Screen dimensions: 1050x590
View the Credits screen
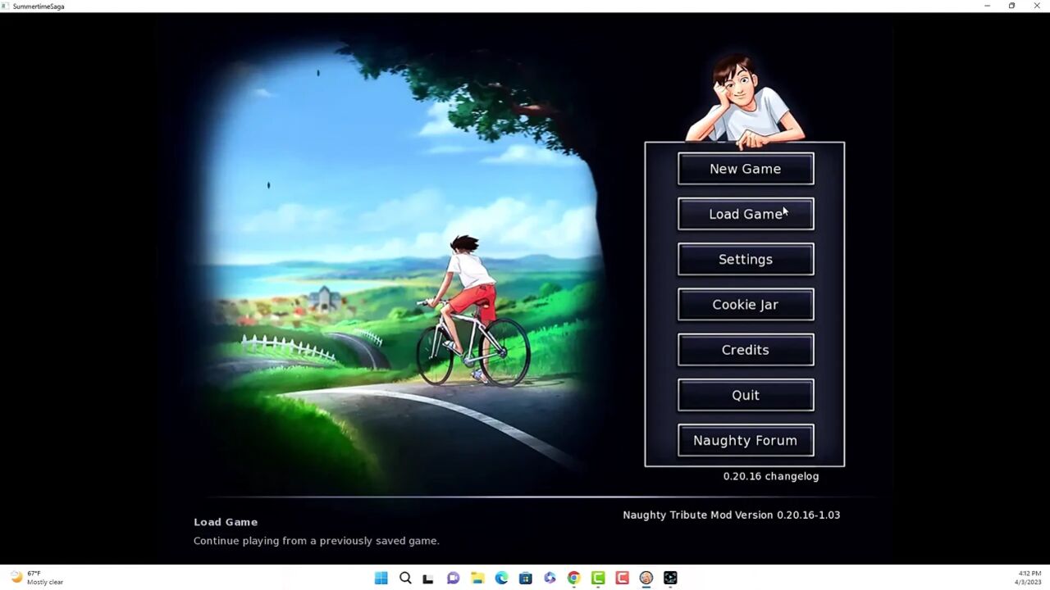tap(746, 350)
